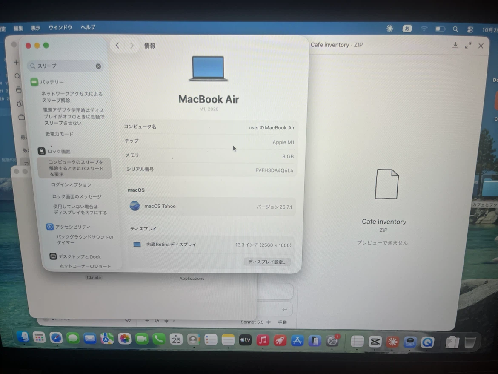This screenshot has width=498, height=374.
Task: Click serial number FVFH3DA4Q6L4
Action: point(275,170)
